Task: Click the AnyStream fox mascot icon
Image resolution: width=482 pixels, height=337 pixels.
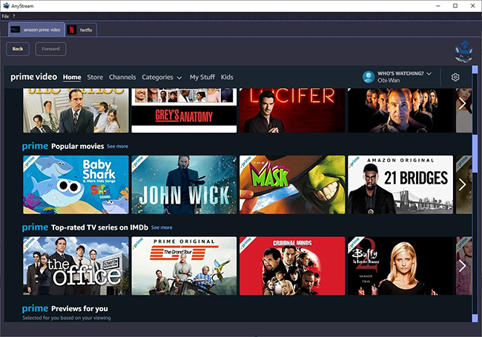Action: (x=464, y=51)
